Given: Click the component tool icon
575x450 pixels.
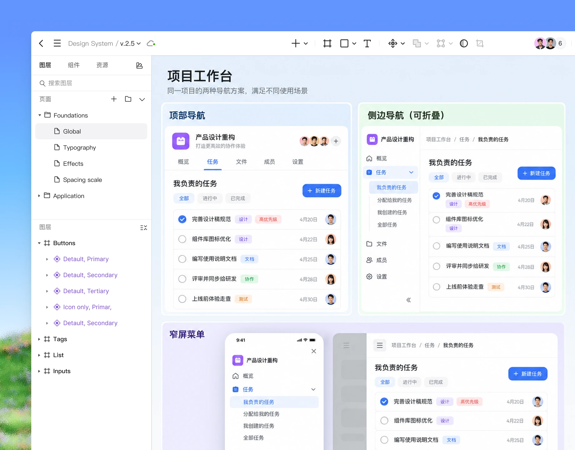Looking at the screenshot, I should (392, 43).
